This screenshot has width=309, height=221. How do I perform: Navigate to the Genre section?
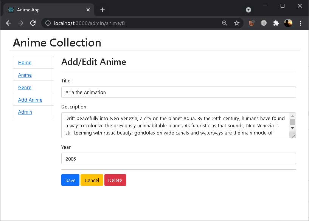24,87
